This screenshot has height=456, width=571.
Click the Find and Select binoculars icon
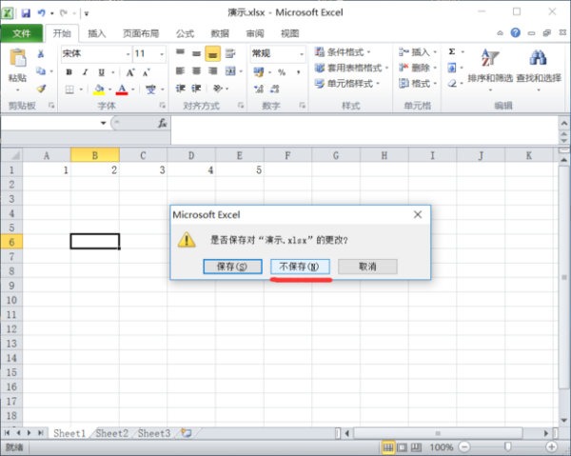click(538, 58)
